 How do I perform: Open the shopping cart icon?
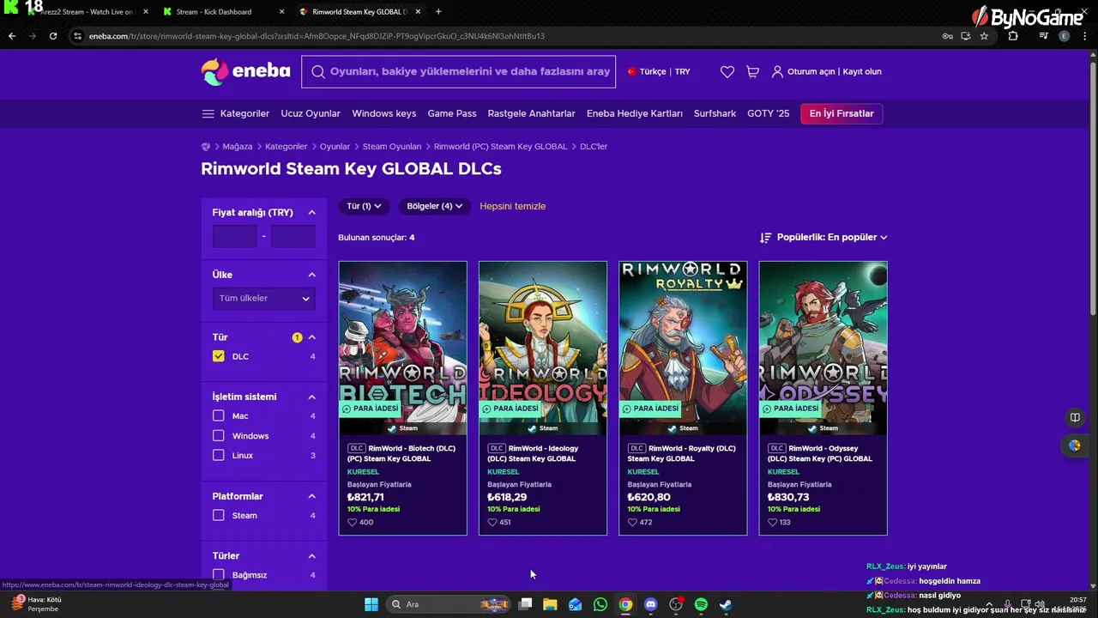tap(752, 72)
